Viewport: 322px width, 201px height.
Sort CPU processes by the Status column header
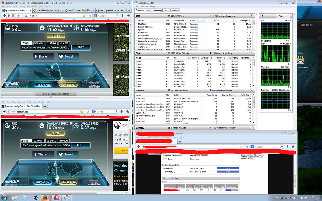tap(196, 21)
